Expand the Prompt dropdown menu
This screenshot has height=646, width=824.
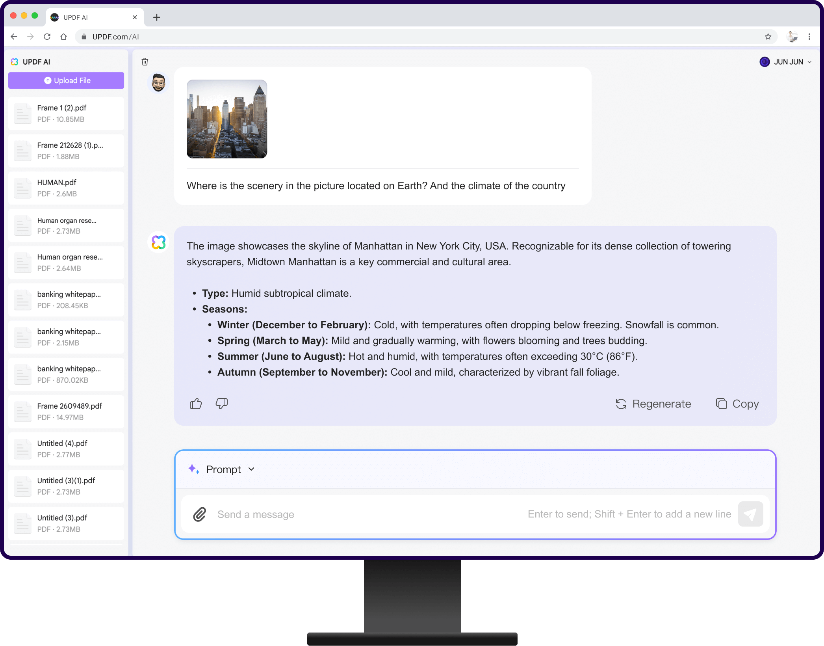click(253, 469)
